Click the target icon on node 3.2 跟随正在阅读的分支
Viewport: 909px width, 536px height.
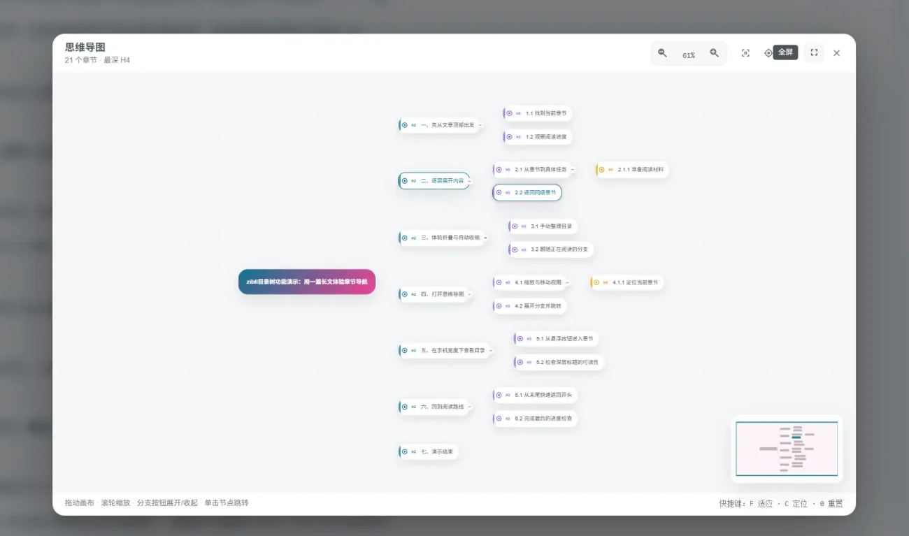point(515,249)
